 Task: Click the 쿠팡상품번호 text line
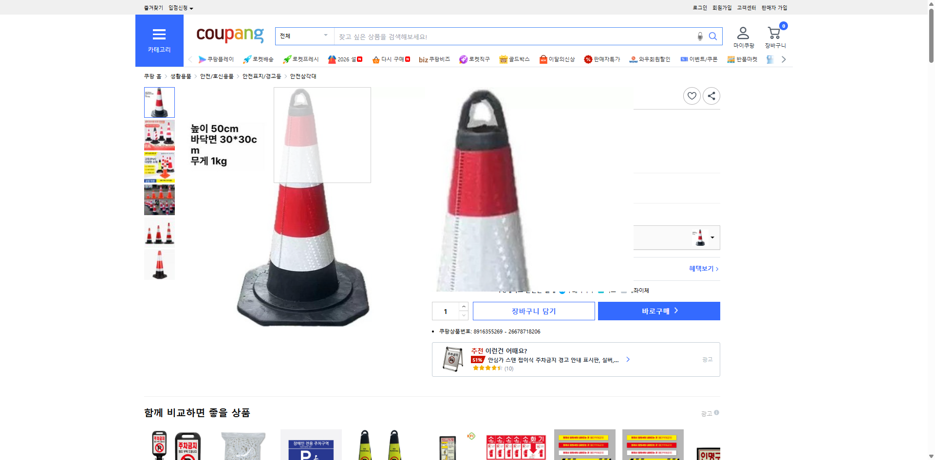pyautogui.click(x=489, y=331)
